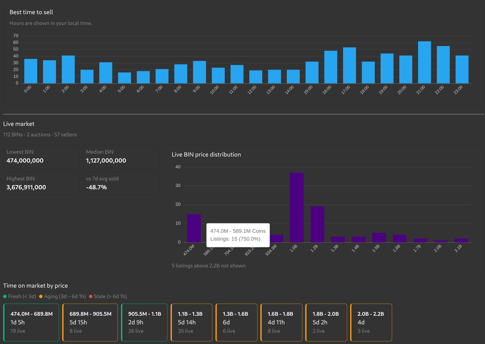Click the Stale (> 6d 1h) legend entry
The height and width of the screenshot is (344, 485).
click(x=108, y=296)
